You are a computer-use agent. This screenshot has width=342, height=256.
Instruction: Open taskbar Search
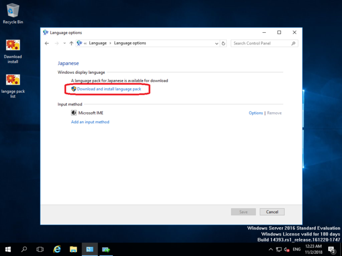coord(24,249)
